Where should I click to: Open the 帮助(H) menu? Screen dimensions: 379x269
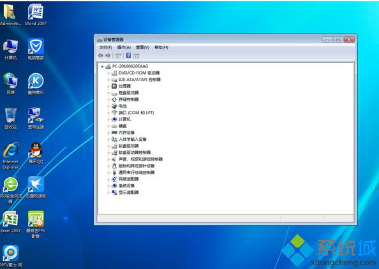pyautogui.click(x=161, y=47)
